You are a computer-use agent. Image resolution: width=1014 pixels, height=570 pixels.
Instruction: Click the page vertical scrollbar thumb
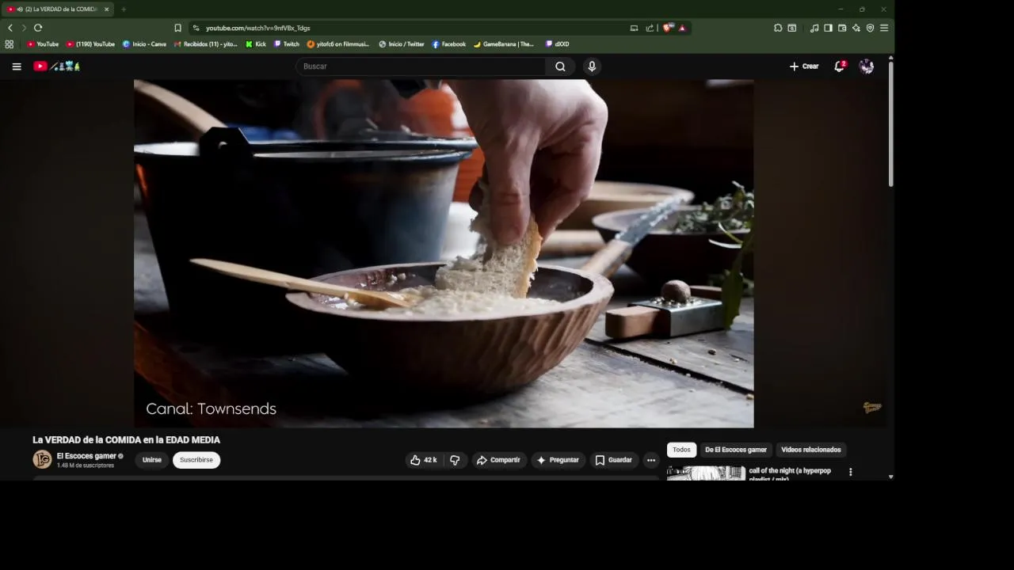click(x=891, y=123)
